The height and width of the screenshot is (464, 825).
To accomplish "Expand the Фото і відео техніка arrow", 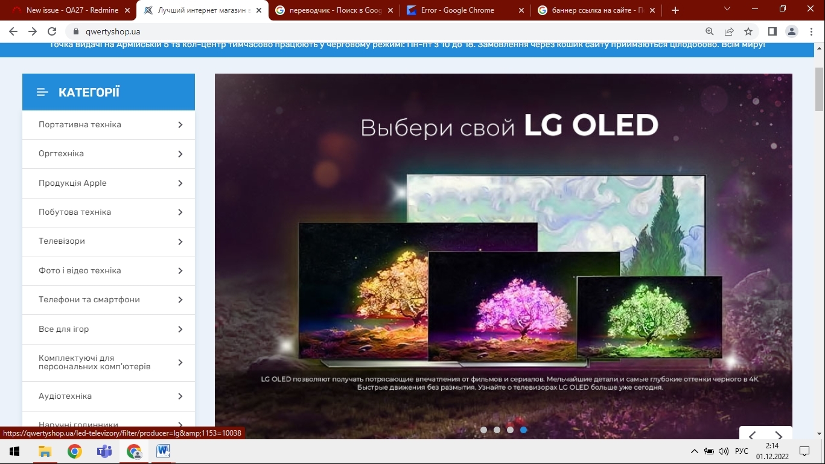I will click(180, 271).
